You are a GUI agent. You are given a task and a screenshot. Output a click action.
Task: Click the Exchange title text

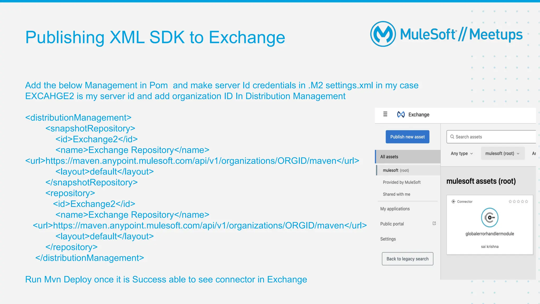click(x=419, y=115)
